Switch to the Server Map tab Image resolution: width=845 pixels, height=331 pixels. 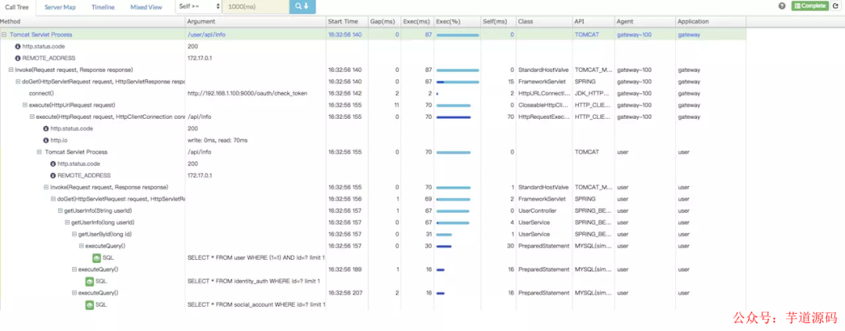point(59,7)
